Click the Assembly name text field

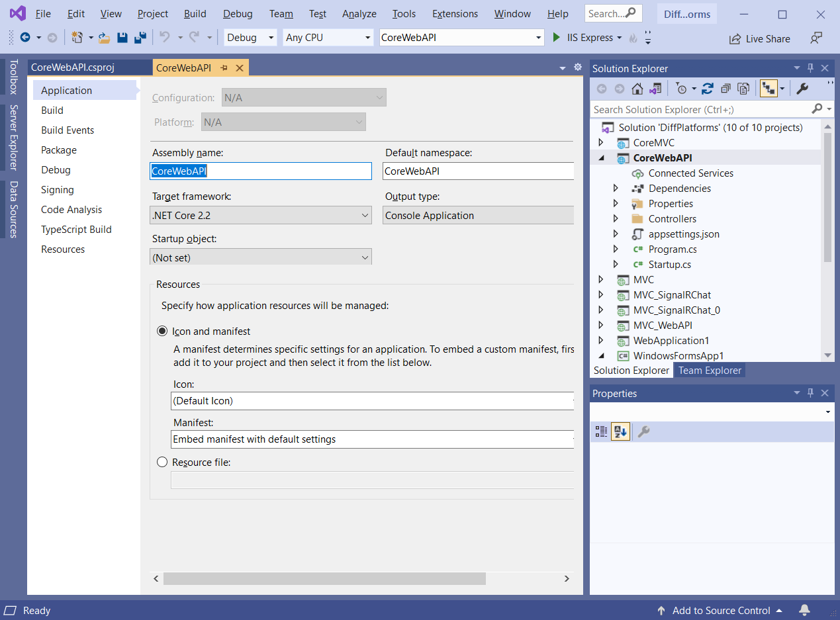(261, 171)
